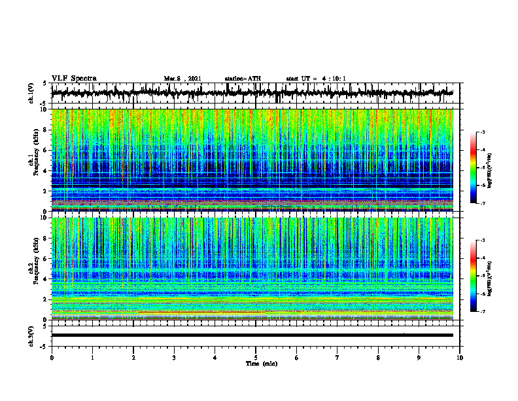The image size is (518, 401).
Task: Click time axis tick label "3"
Action: point(174,358)
